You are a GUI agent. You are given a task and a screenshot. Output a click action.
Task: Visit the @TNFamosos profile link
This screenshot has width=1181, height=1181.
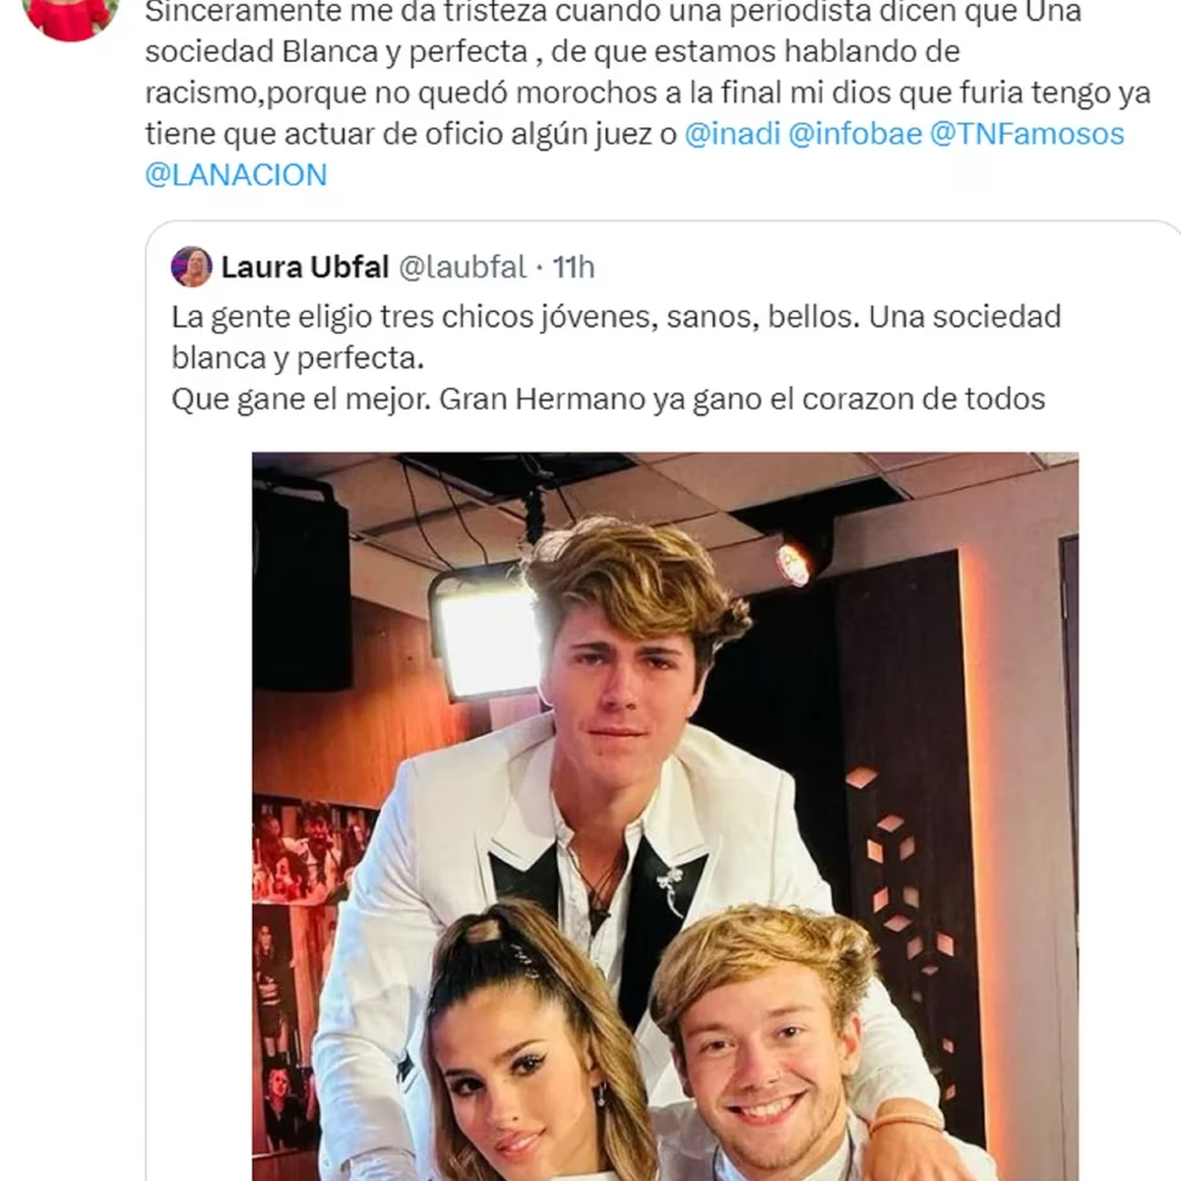(1024, 134)
